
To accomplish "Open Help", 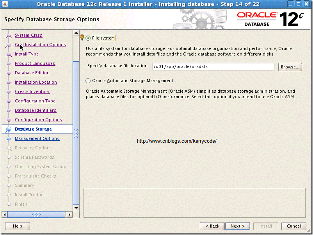I will click(17, 226).
